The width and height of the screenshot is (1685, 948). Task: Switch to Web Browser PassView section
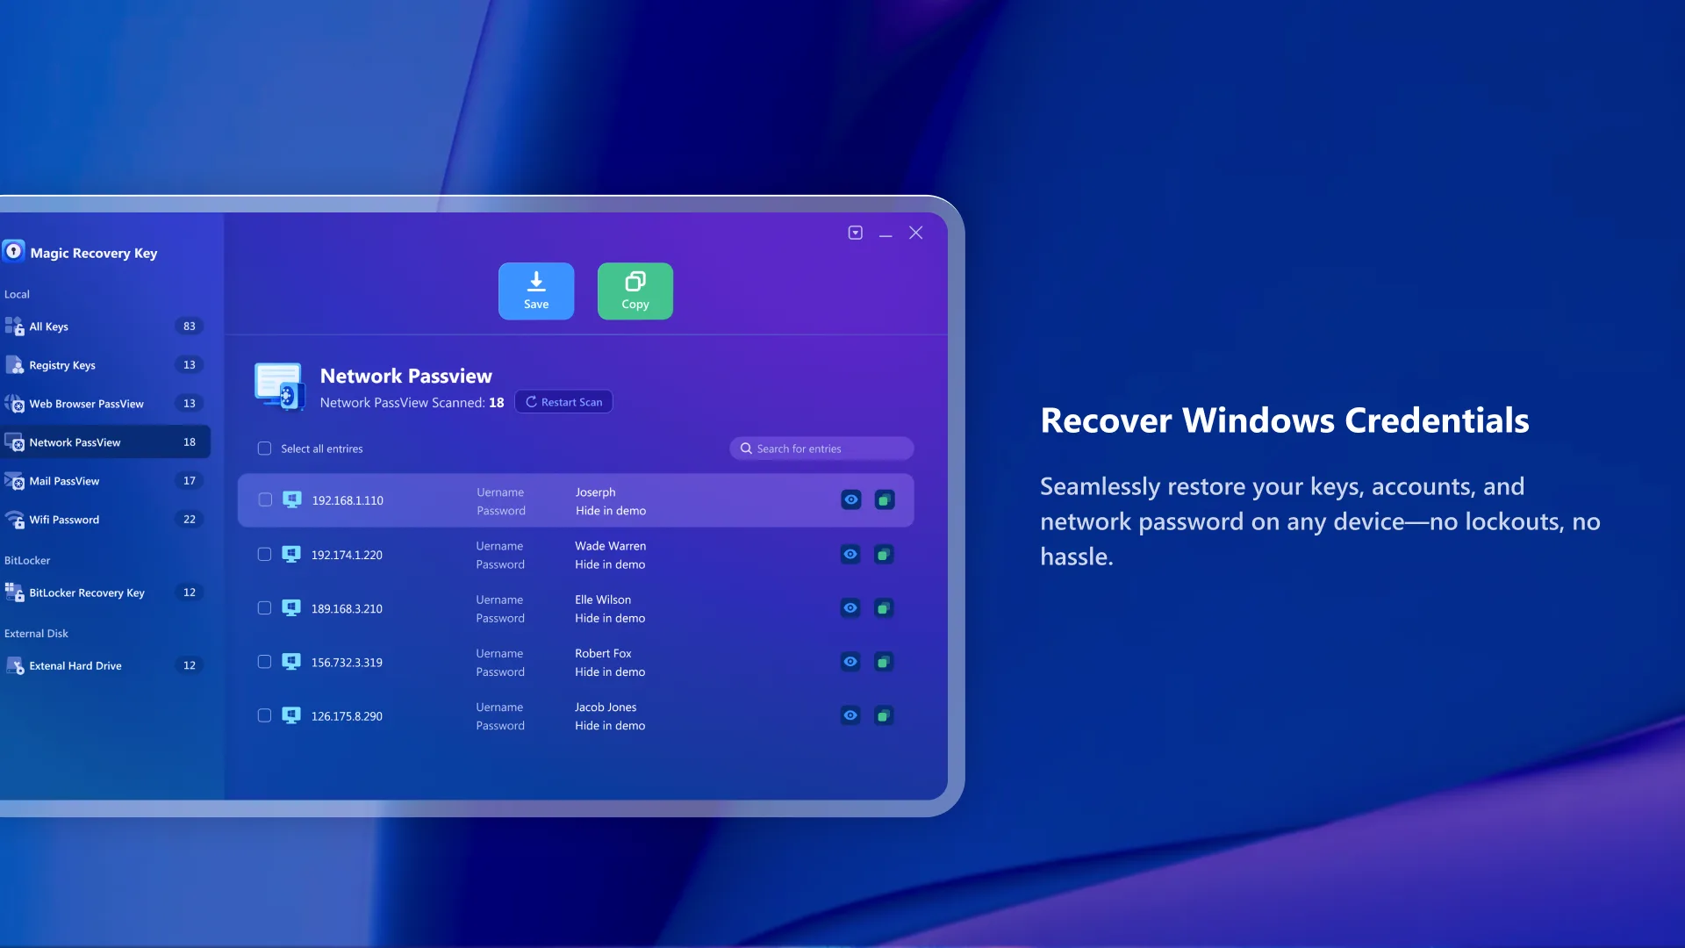pyautogui.click(x=86, y=404)
